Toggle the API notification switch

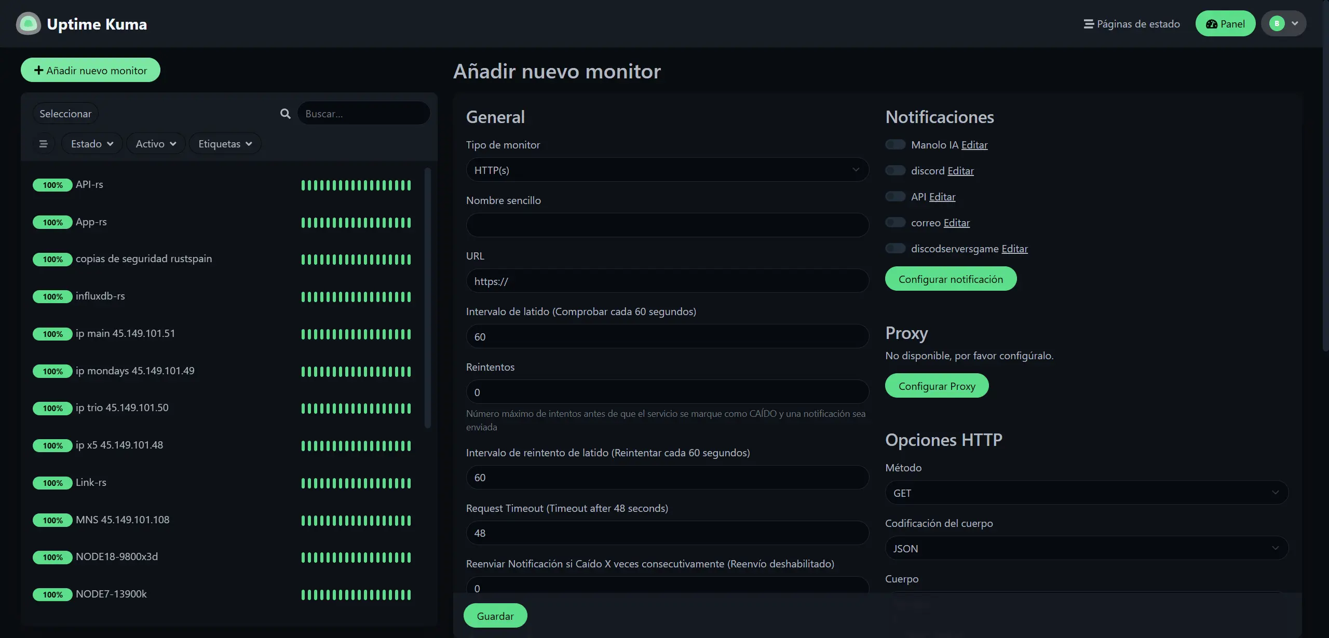point(895,197)
